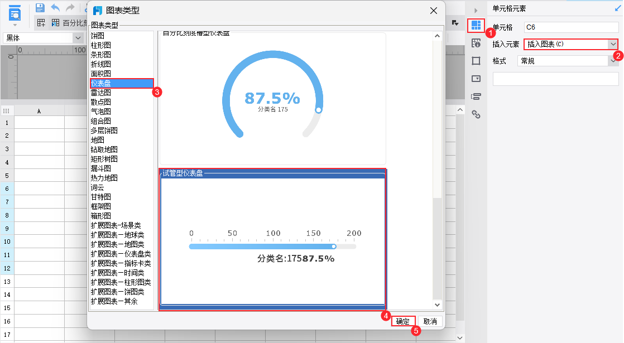Viewport: 624px width, 343px height.
Task: Open the 黑体 font dropdown
Action: (78, 38)
